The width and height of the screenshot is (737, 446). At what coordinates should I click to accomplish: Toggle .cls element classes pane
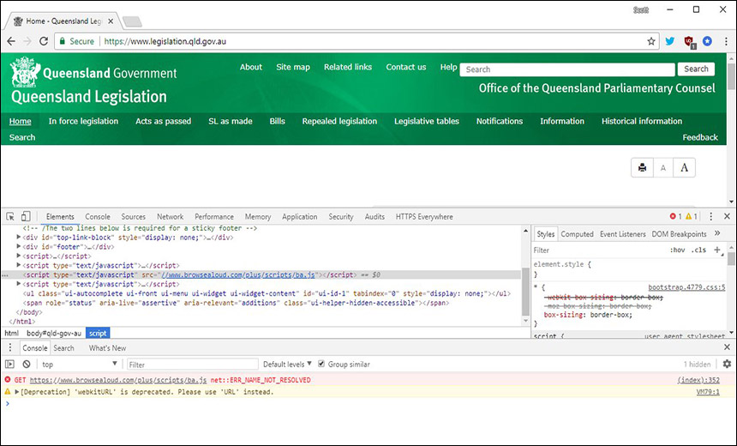pyautogui.click(x=698, y=250)
